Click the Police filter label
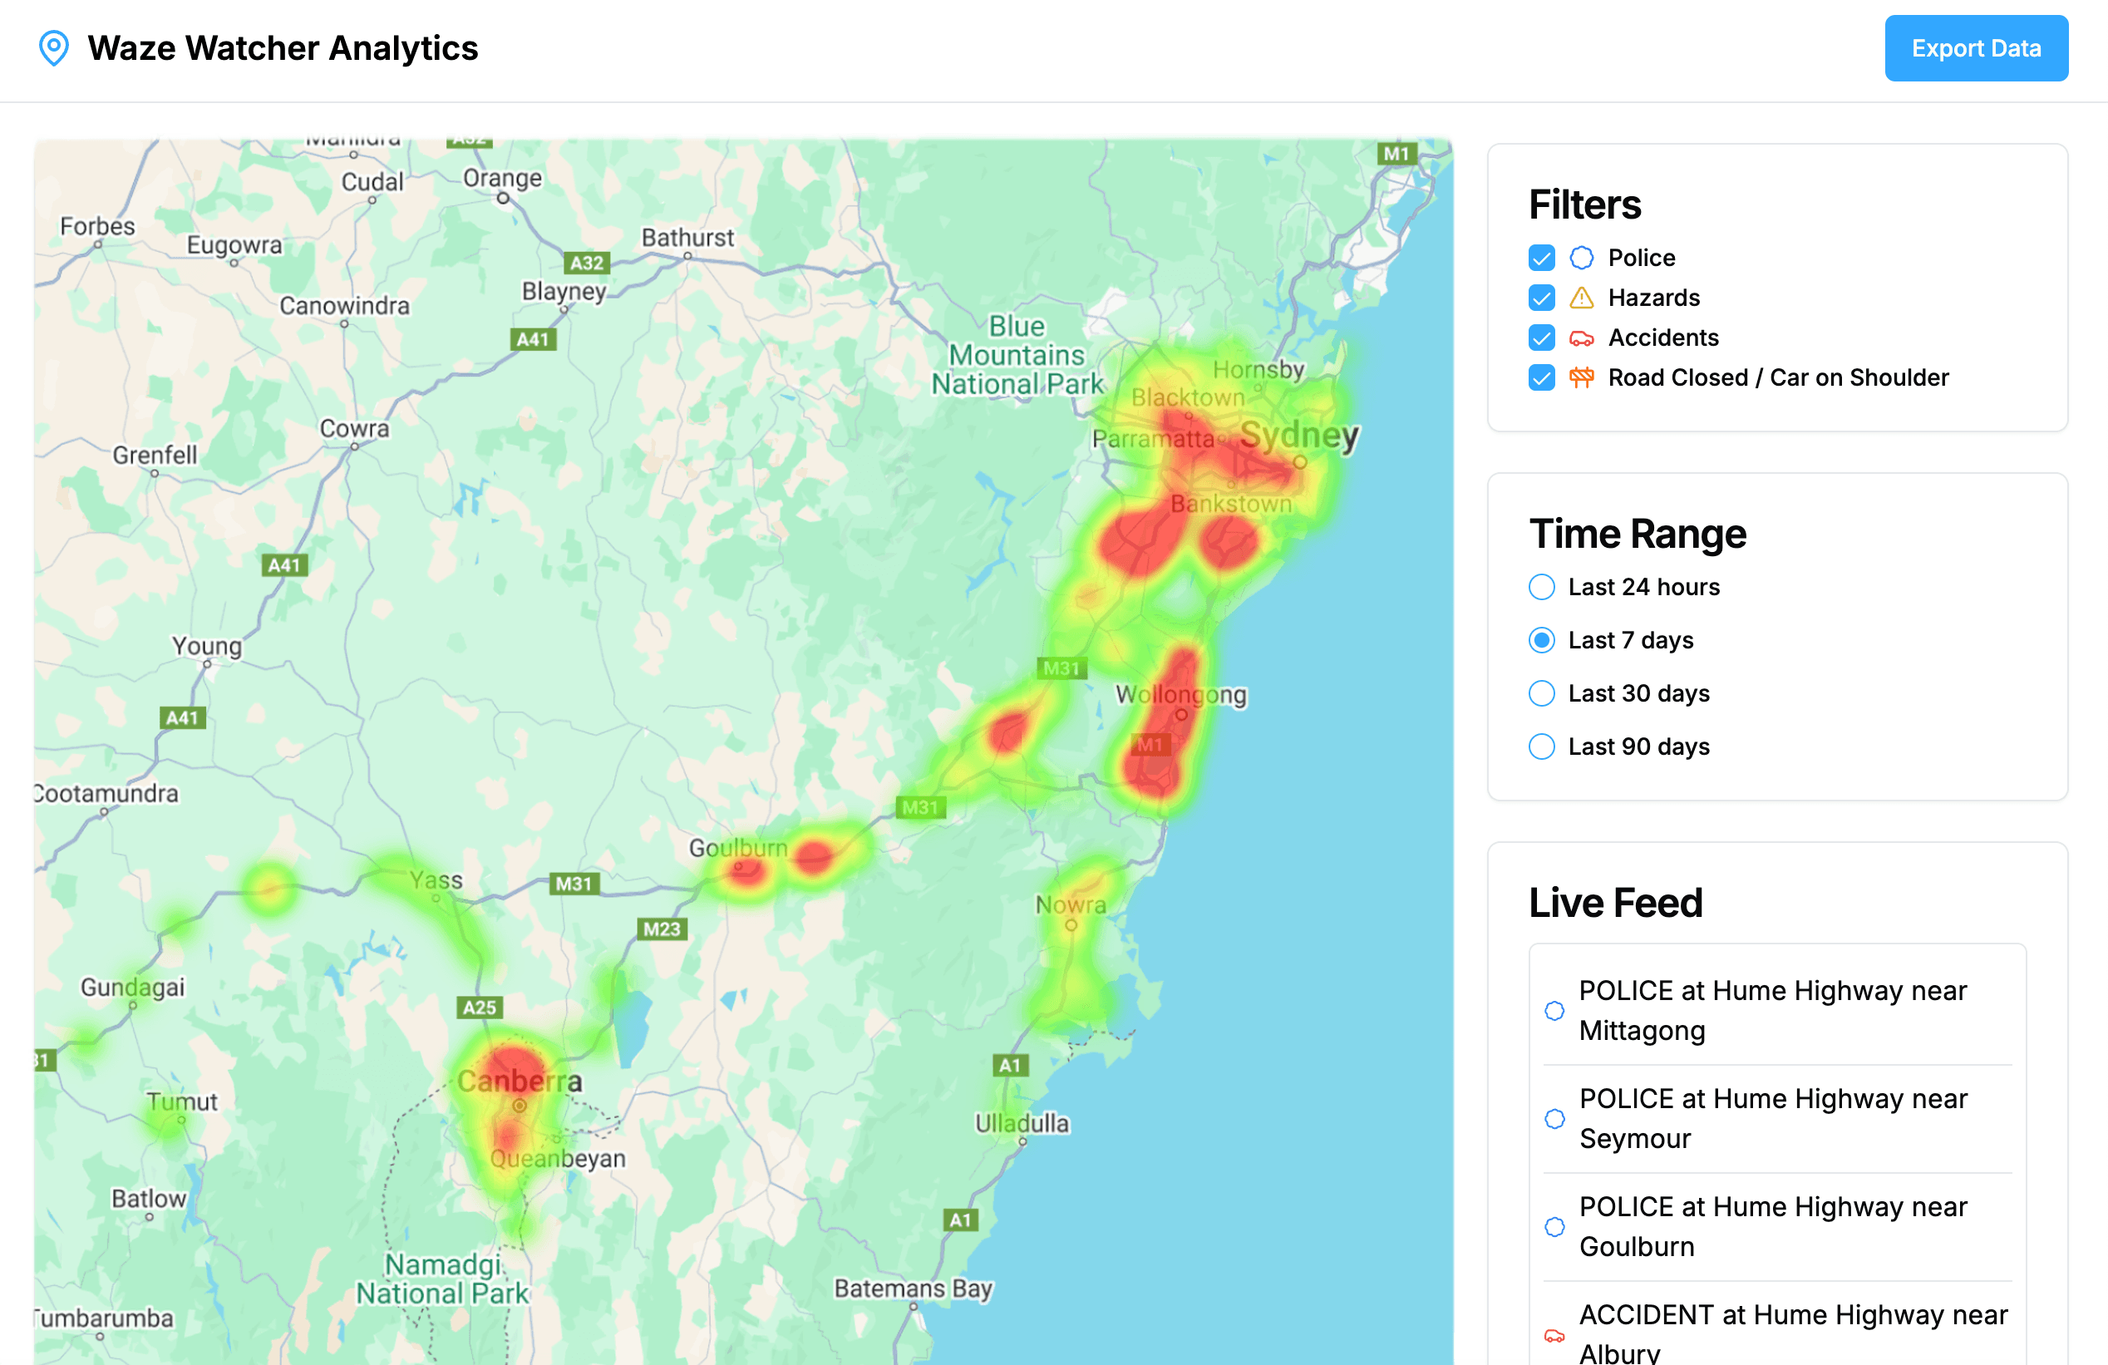This screenshot has width=2108, height=1365. click(x=1641, y=258)
